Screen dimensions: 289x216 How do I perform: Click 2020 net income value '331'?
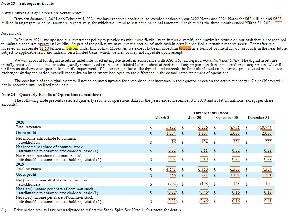[x=236, y=142]
